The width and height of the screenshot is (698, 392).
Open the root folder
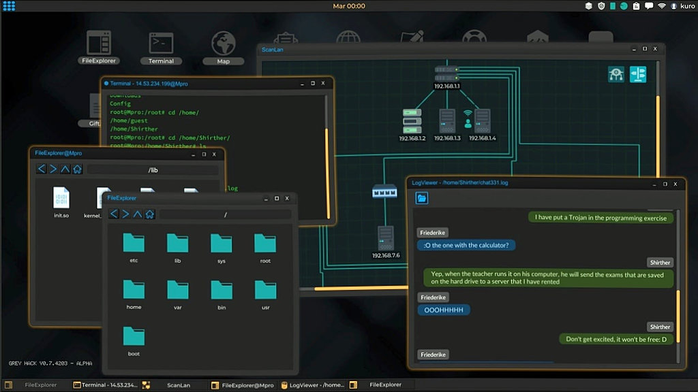265,248
